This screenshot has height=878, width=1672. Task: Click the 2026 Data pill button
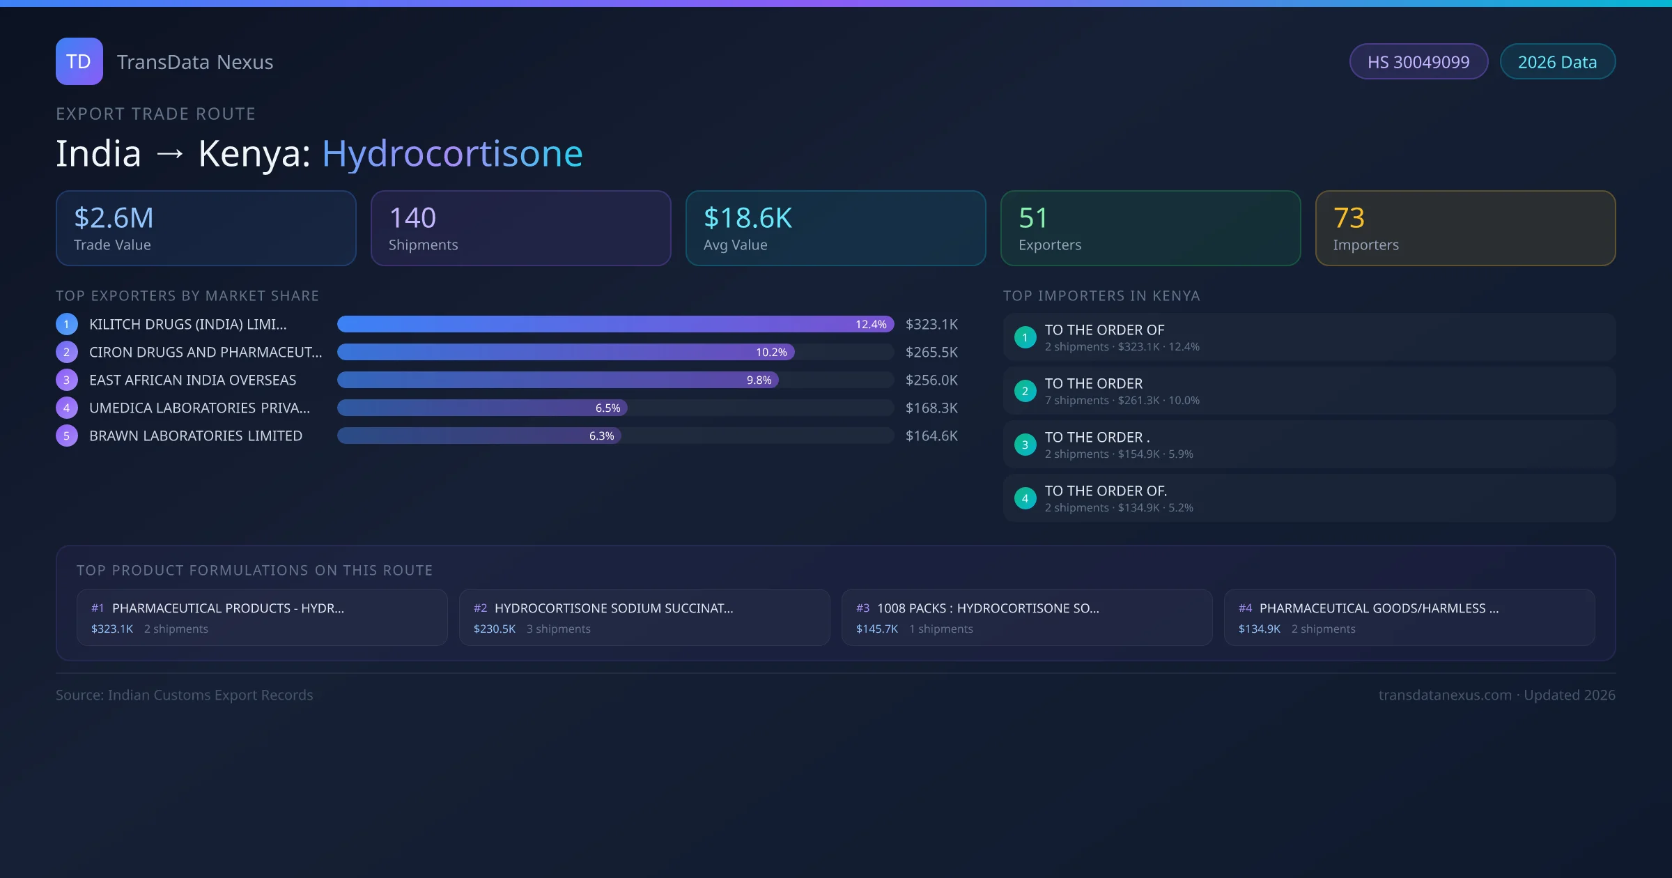point(1557,62)
